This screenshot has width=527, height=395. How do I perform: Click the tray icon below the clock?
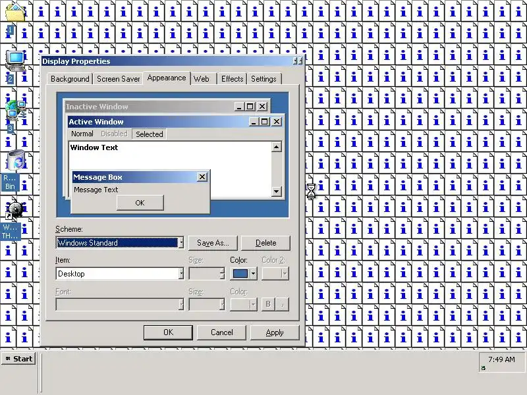(484, 368)
